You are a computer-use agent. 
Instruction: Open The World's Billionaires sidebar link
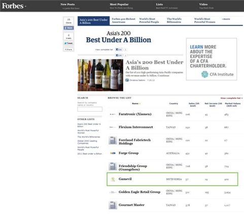click(x=89, y=137)
